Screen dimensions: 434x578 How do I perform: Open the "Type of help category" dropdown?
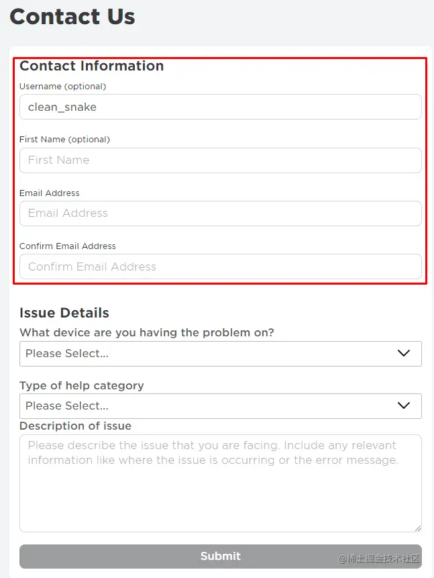click(220, 405)
